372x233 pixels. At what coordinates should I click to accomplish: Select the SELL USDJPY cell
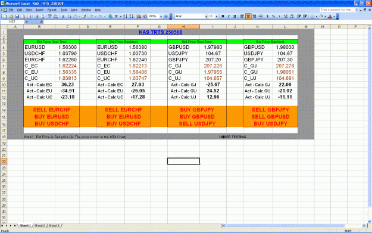[x=197, y=124]
